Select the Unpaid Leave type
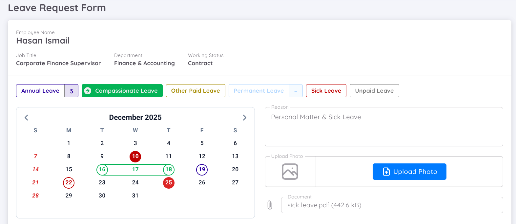516x224 pixels. click(x=374, y=91)
